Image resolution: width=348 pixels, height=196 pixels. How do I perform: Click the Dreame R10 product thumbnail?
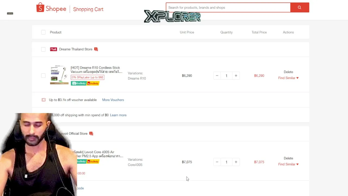(59, 75)
